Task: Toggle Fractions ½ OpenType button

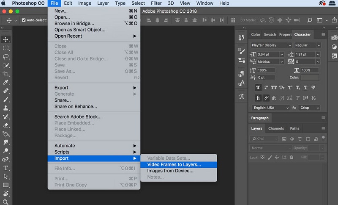Action: pos(313,98)
